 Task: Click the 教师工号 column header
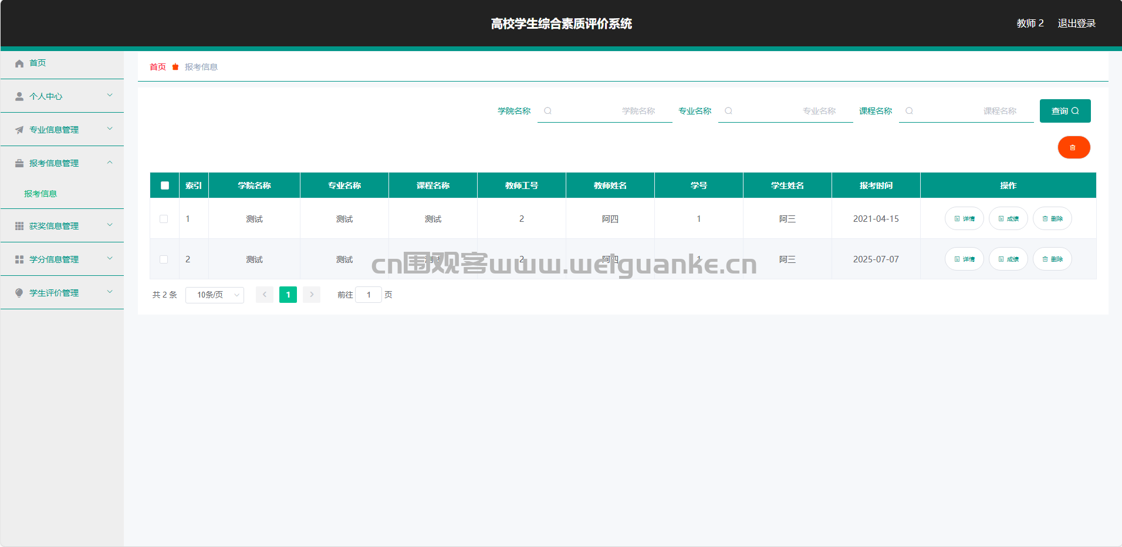coord(522,185)
